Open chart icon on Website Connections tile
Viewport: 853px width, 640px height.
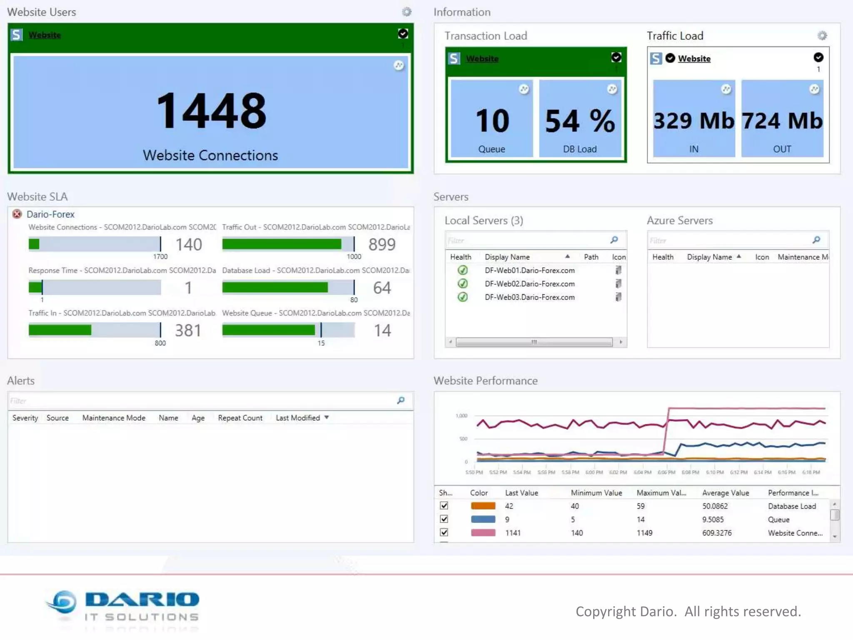pos(399,65)
